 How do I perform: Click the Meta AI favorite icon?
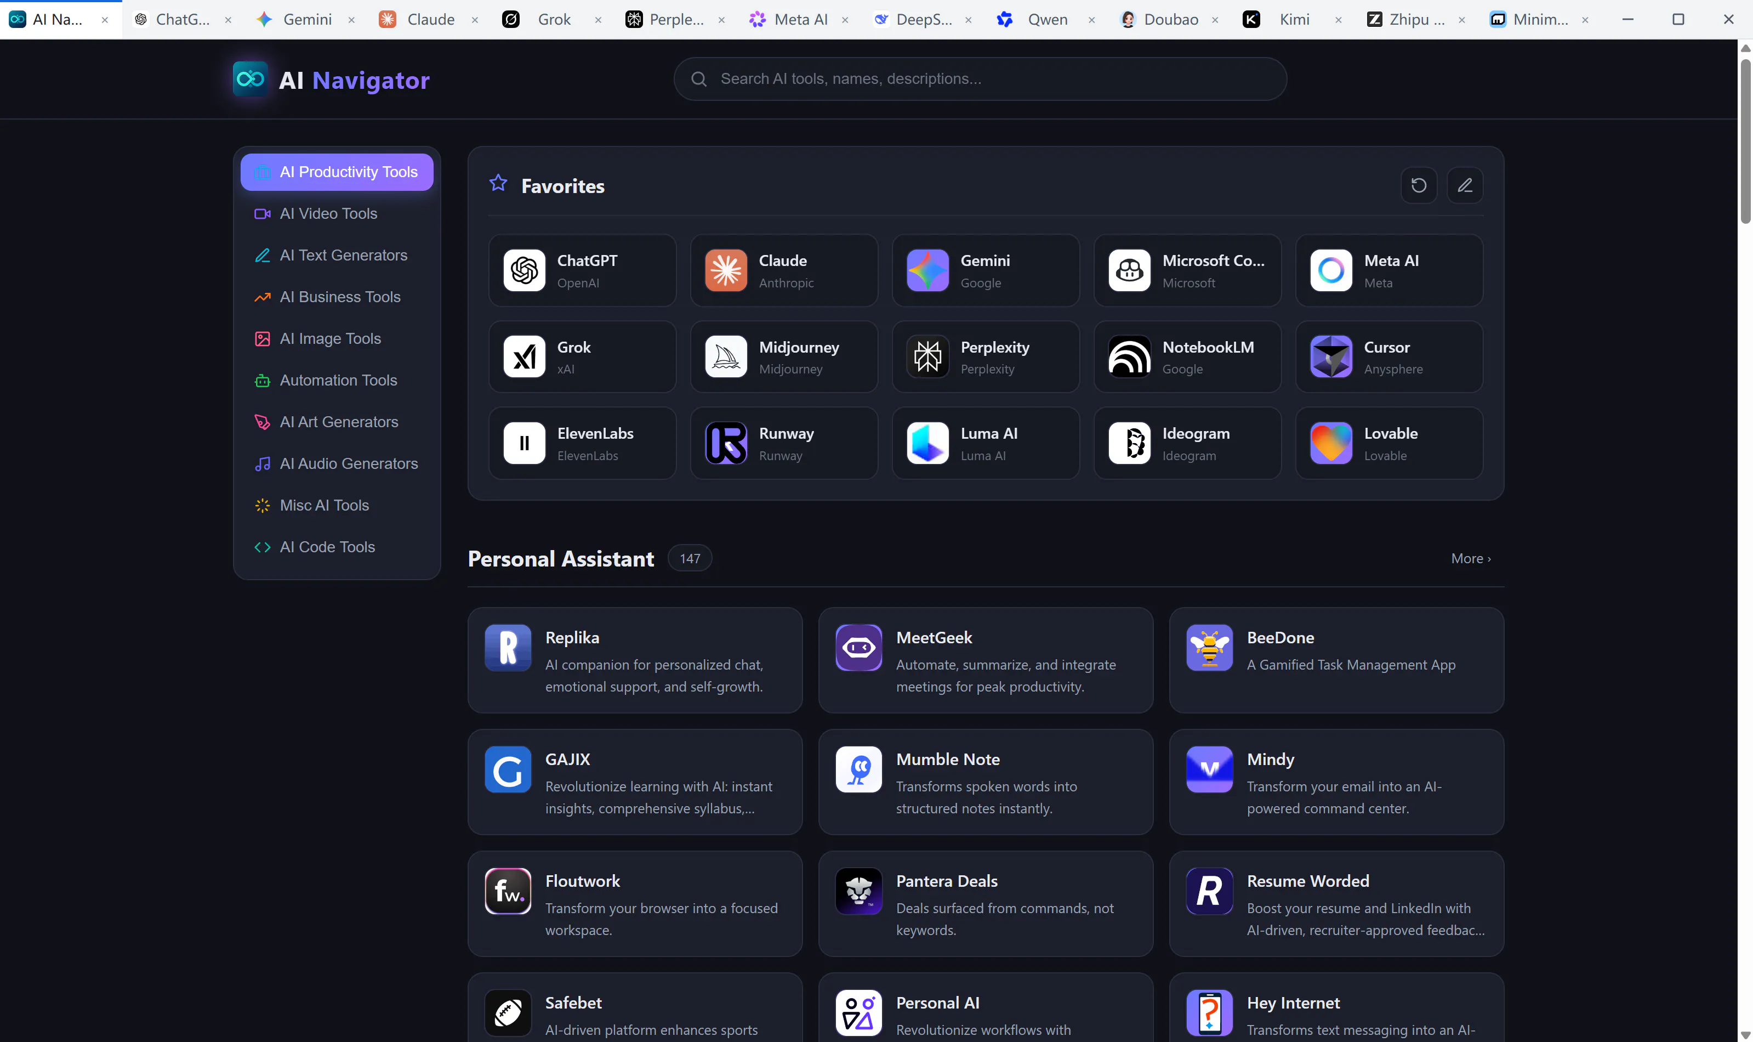(x=1331, y=270)
